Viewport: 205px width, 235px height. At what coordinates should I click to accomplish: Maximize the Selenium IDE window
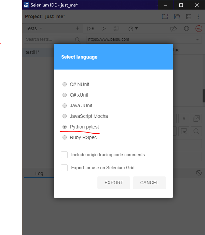coord(181,5)
